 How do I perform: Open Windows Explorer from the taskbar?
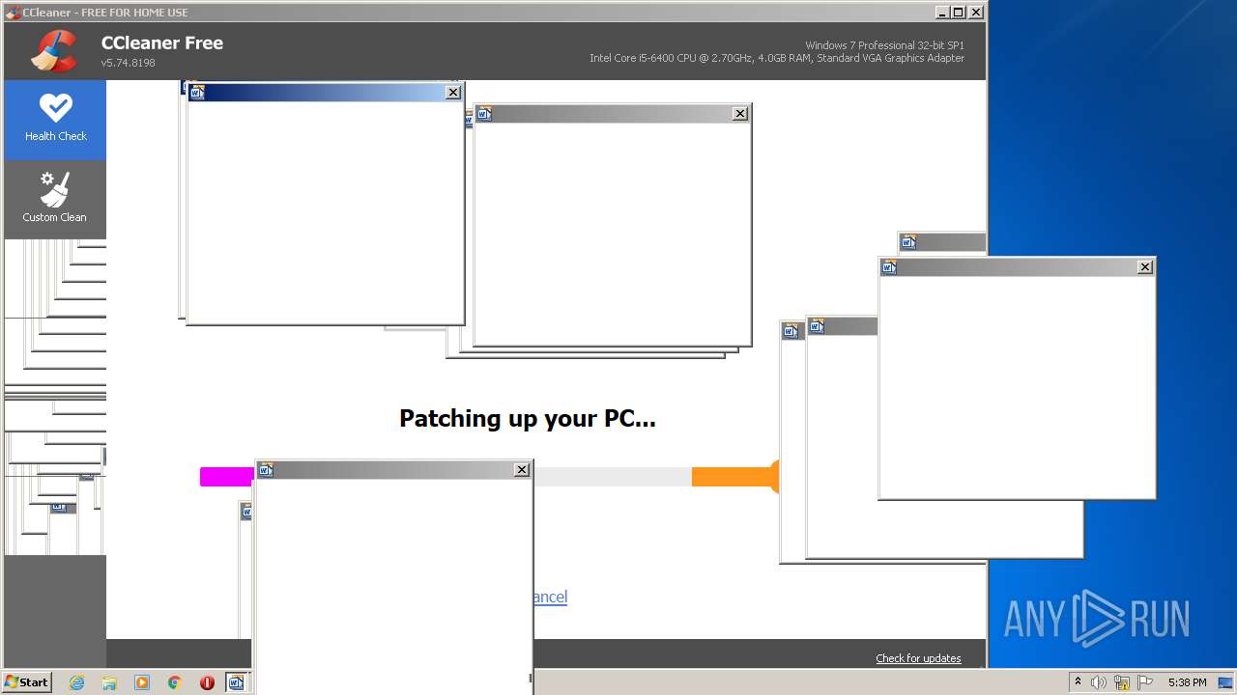(109, 682)
